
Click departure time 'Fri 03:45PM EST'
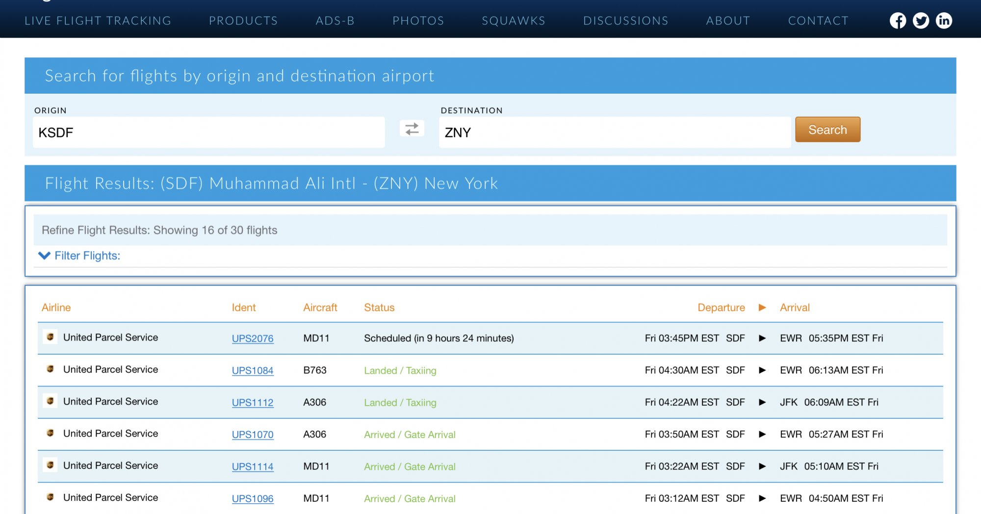coord(682,338)
